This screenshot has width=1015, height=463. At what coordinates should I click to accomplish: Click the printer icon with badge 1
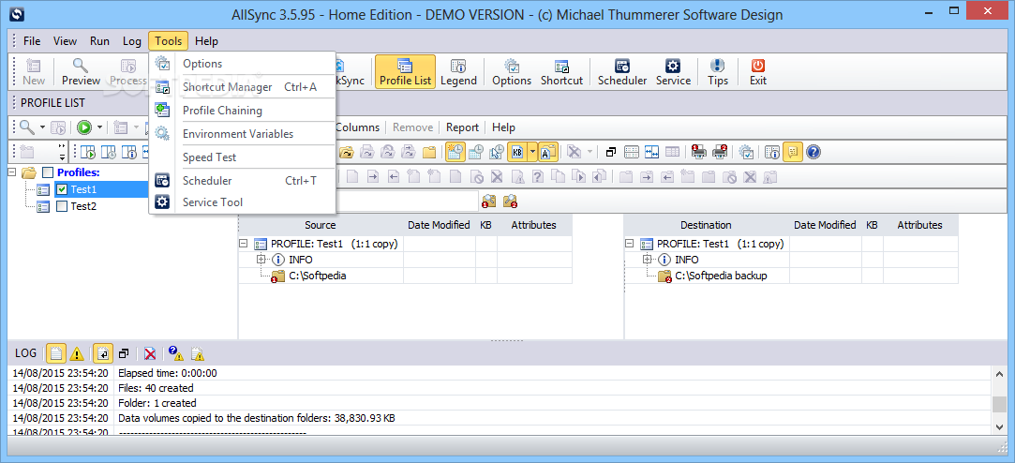698,152
